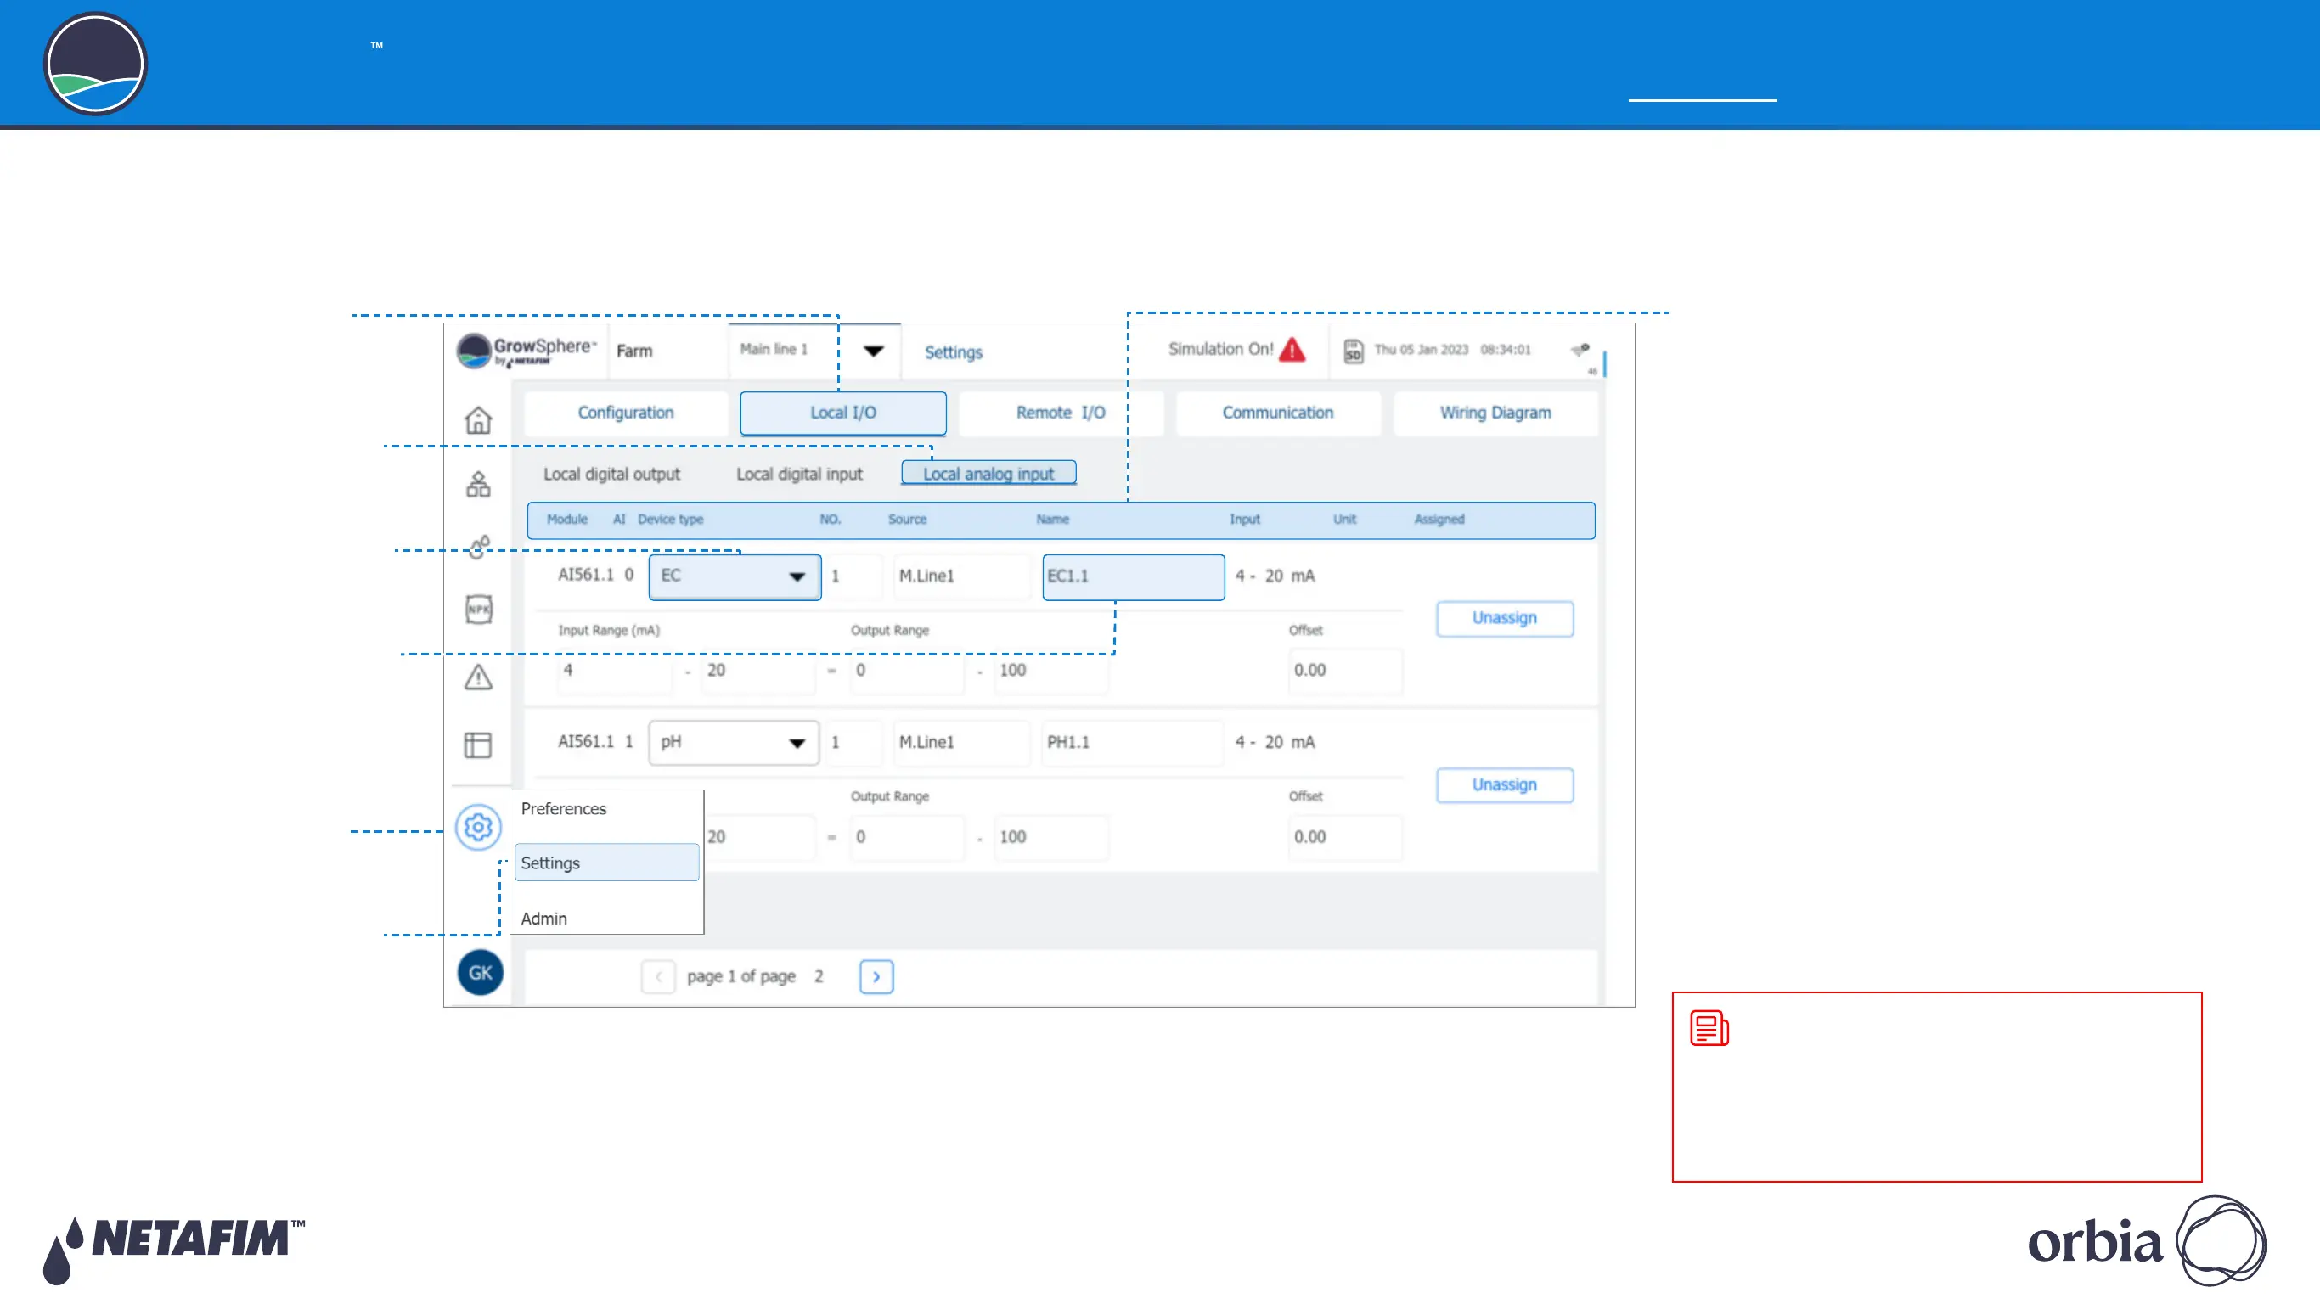
Task: Choose Preferences from the popup menu
Action: pos(564,809)
